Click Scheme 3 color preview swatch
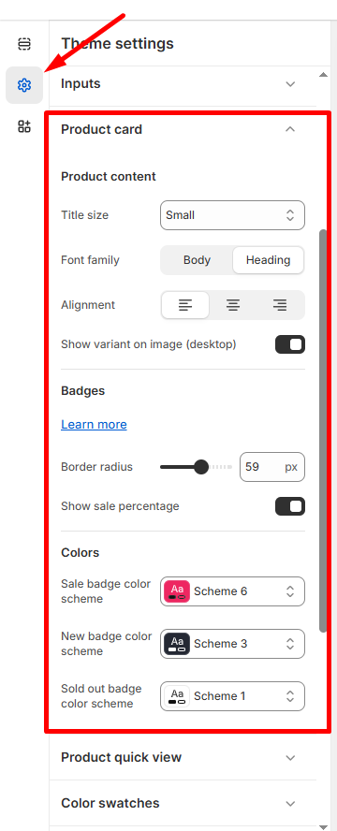 pos(177,644)
